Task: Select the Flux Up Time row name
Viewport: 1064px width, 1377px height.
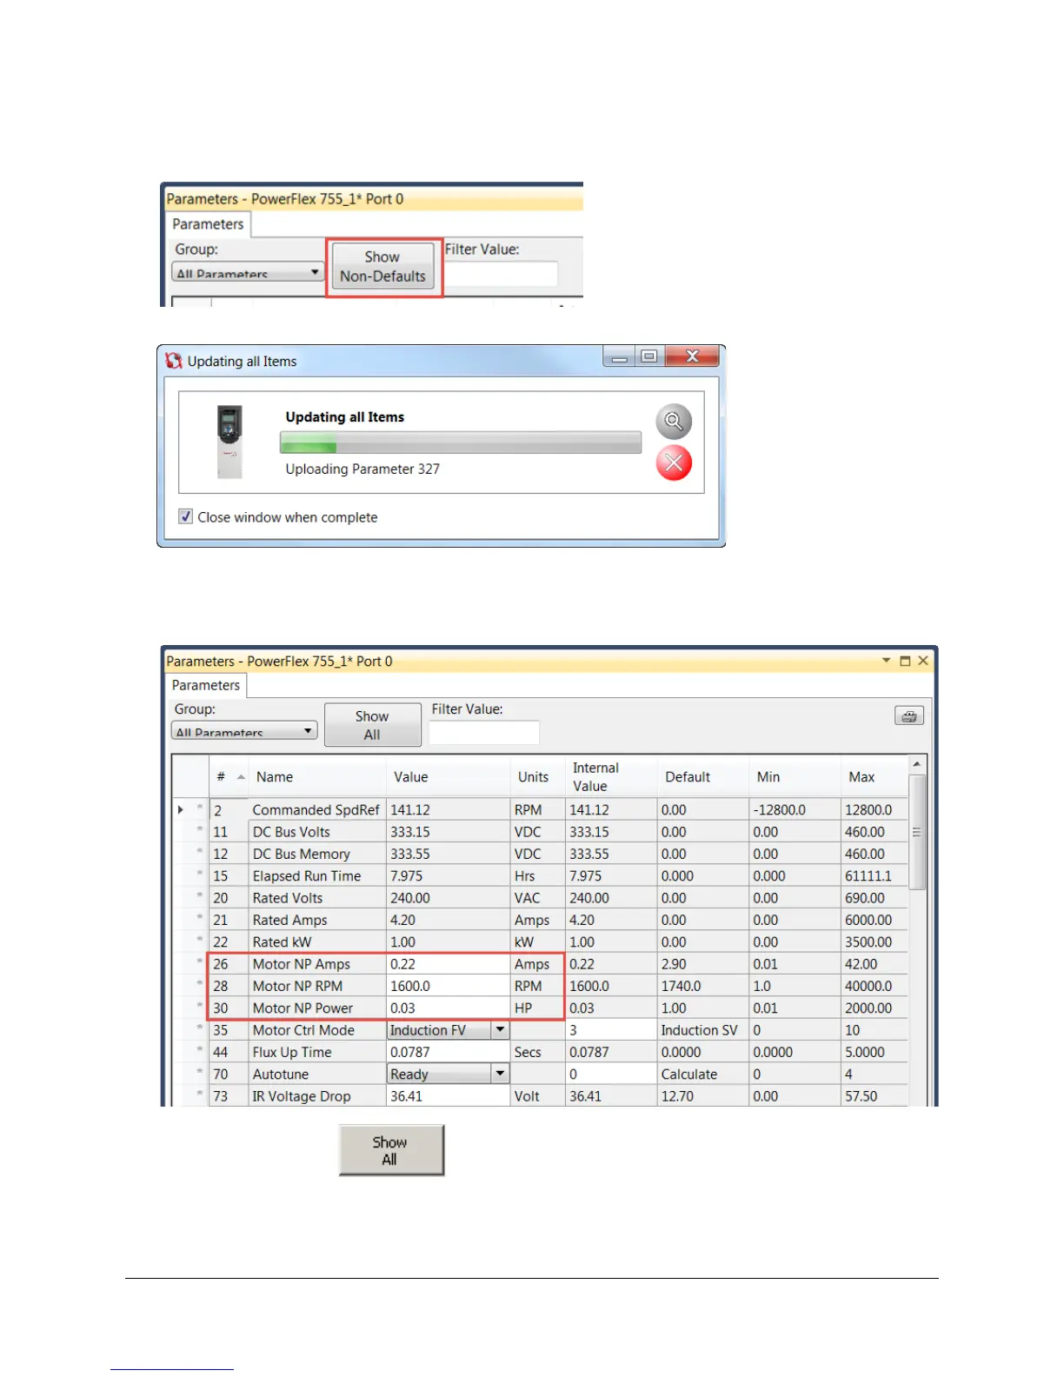Action: tap(292, 1052)
